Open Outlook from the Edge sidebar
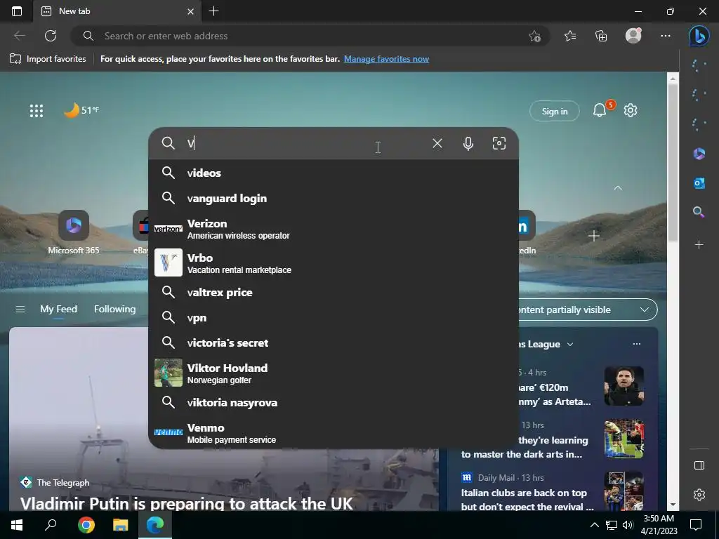 point(699,183)
